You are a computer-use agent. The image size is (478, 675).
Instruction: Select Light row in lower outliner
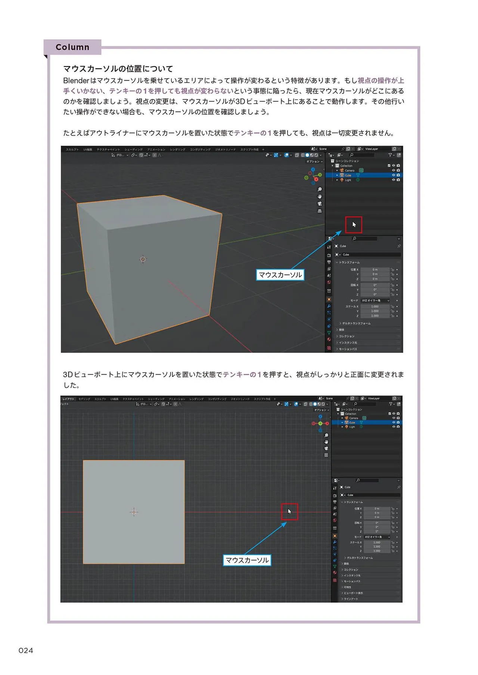(367, 427)
